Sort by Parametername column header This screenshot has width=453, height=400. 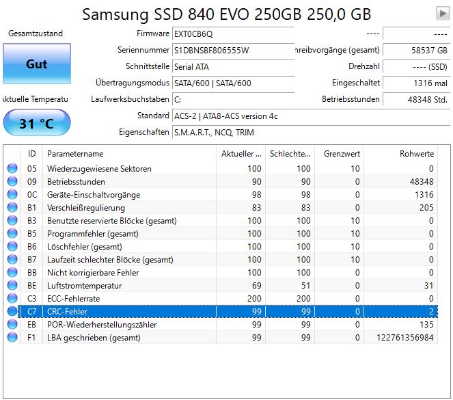129,153
